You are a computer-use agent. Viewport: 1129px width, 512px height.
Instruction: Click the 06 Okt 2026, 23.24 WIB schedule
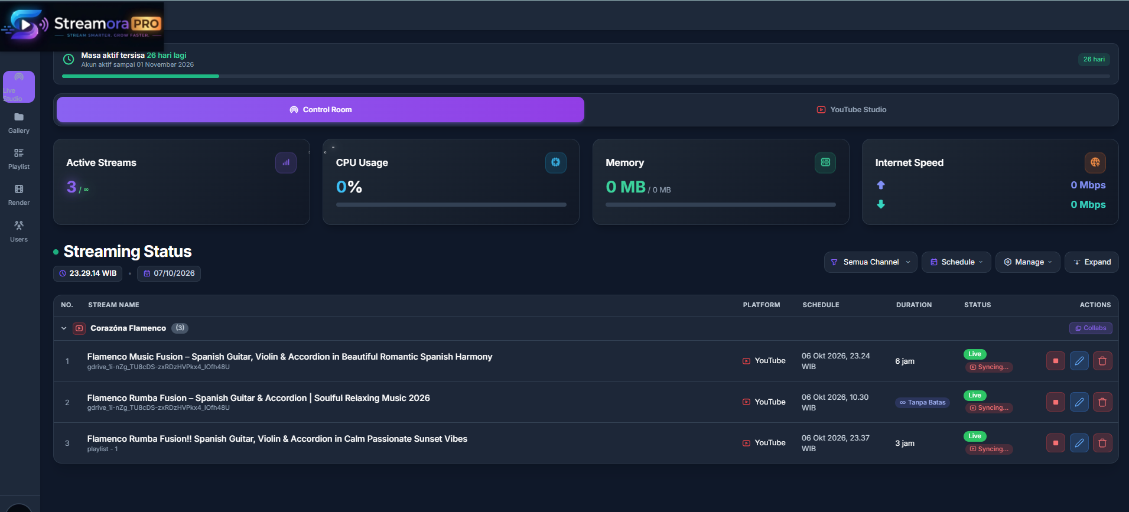click(835, 361)
